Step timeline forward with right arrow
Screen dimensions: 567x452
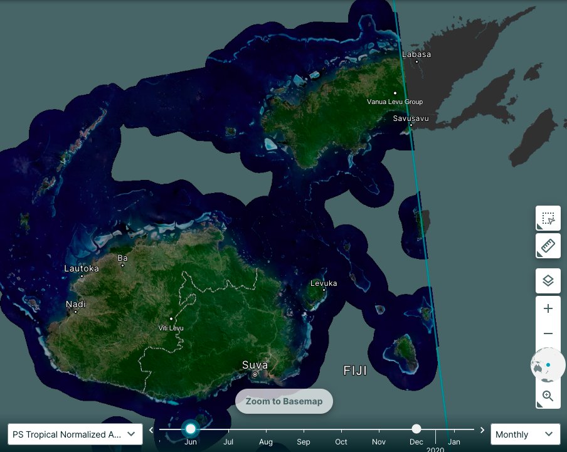coord(482,430)
